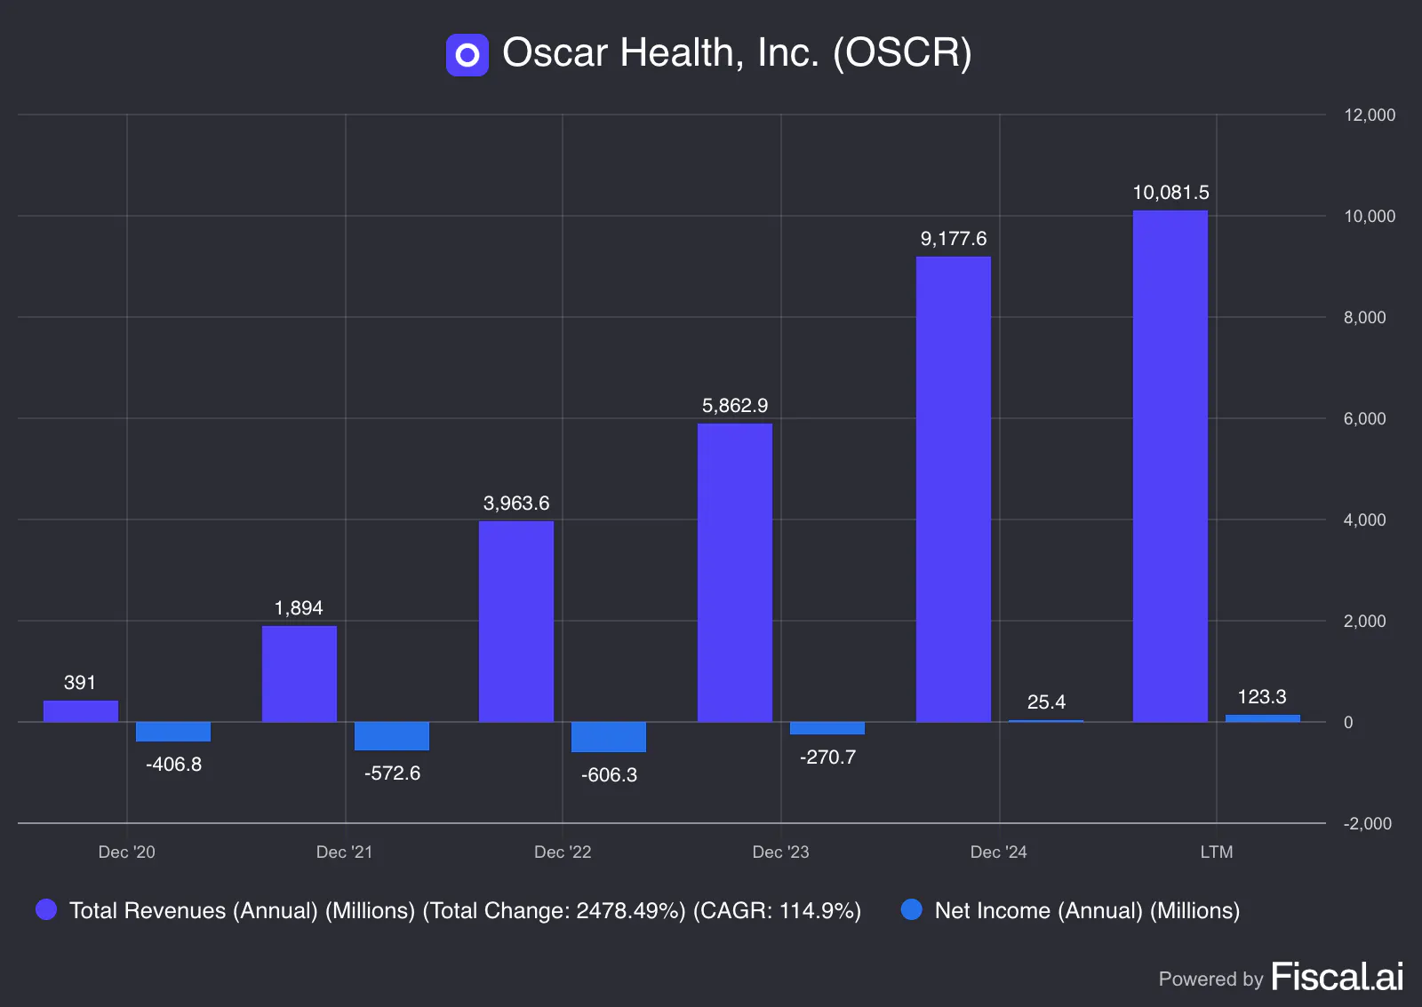Click the value label -606.3
The height and width of the screenshot is (1007, 1422).
tap(609, 775)
